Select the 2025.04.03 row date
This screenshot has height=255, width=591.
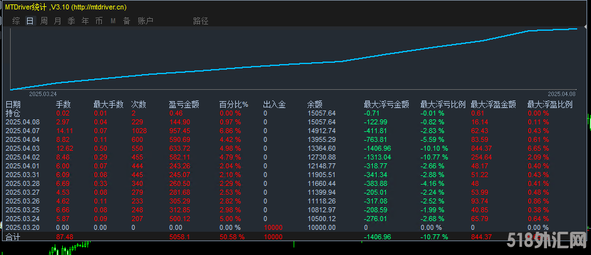tap(22, 146)
